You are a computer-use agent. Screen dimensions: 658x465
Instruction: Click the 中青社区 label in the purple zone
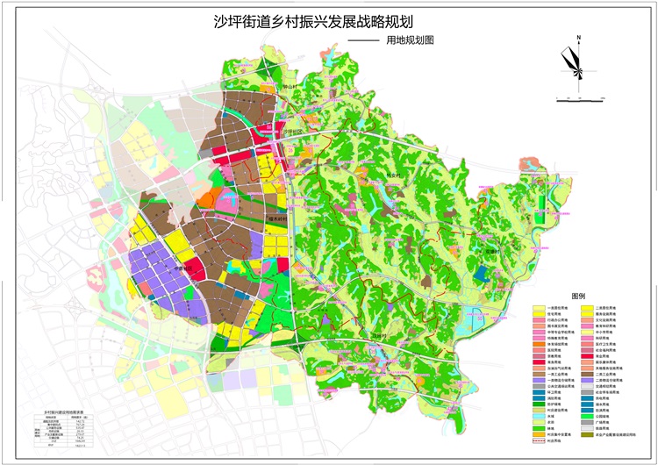(182, 268)
